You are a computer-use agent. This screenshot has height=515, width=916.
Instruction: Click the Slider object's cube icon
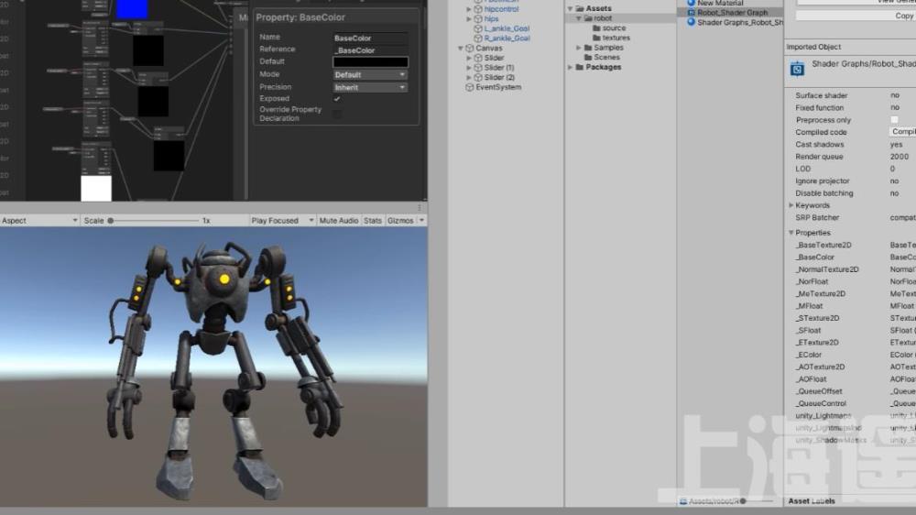[x=478, y=58]
